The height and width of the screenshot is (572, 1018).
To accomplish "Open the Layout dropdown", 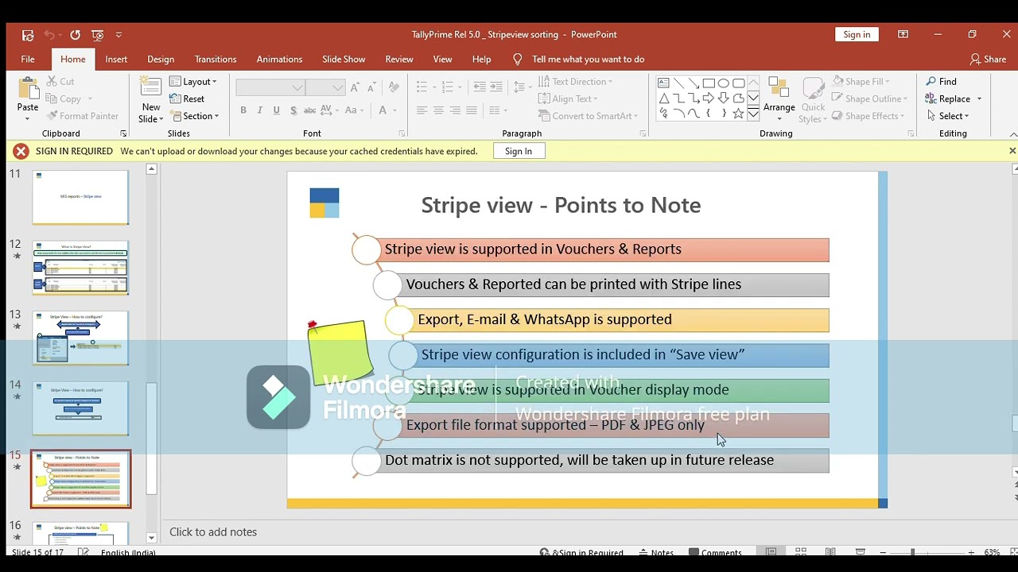I will pyautogui.click(x=193, y=81).
